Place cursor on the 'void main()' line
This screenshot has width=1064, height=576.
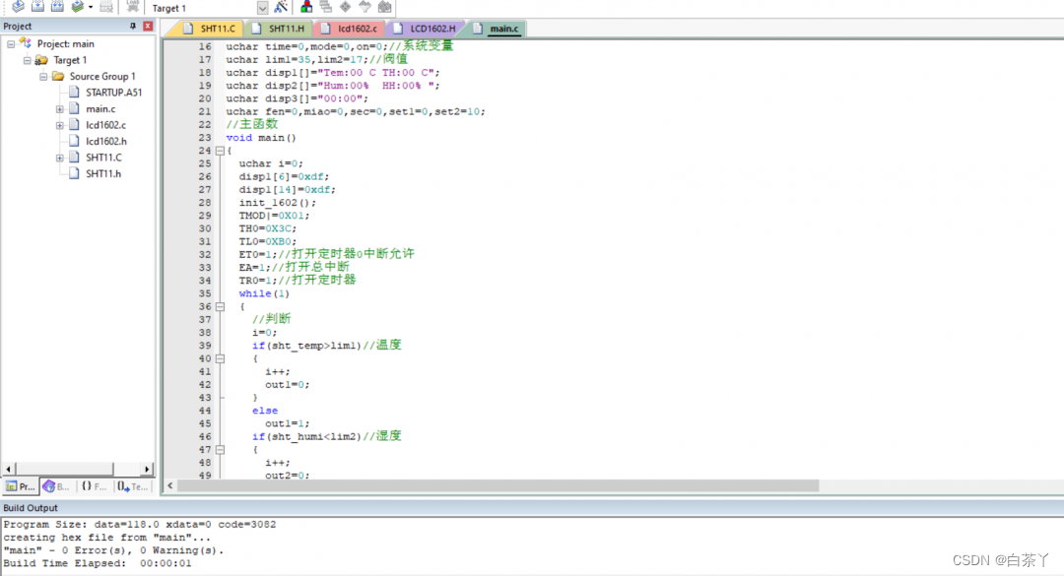tap(260, 138)
